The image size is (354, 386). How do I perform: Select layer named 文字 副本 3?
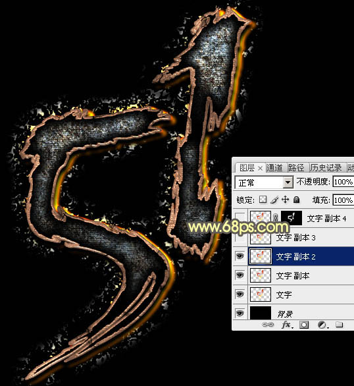(x=295, y=238)
